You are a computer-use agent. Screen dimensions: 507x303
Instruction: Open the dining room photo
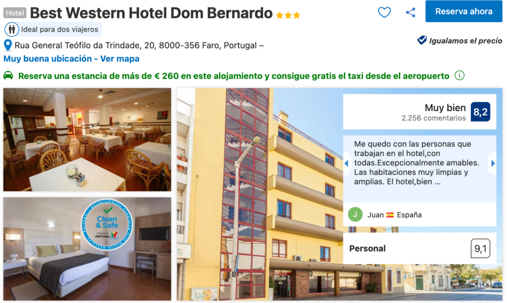point(87,139)
